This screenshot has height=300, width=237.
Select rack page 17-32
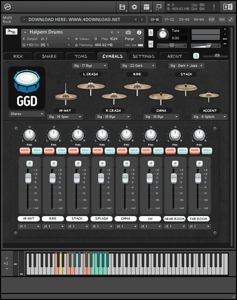coord(169,20)
